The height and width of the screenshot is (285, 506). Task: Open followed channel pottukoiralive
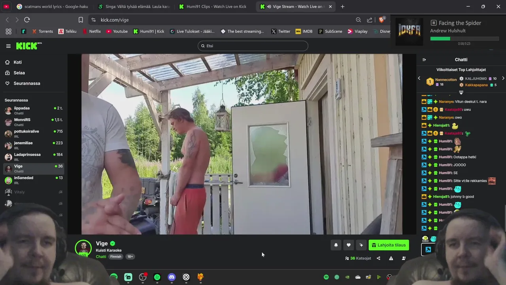coord(34,133)
